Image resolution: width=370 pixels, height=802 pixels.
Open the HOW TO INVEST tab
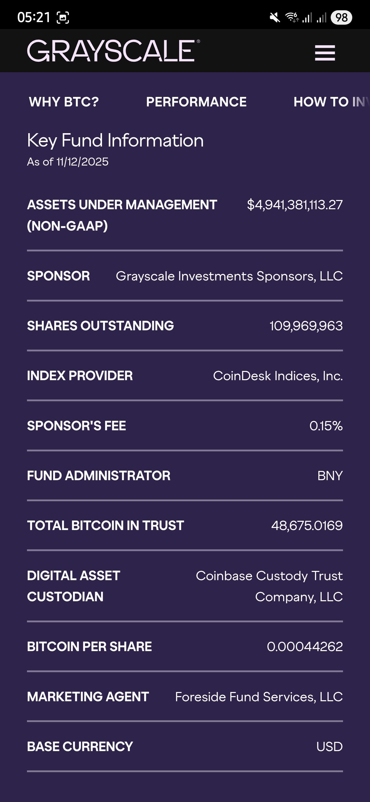pyautogui.click(x=330, y=102)
